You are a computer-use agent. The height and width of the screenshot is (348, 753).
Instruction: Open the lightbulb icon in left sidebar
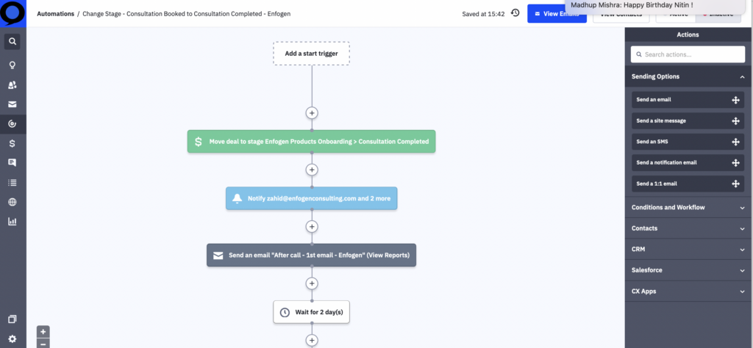pyautogui.click(x=13, y=65)
